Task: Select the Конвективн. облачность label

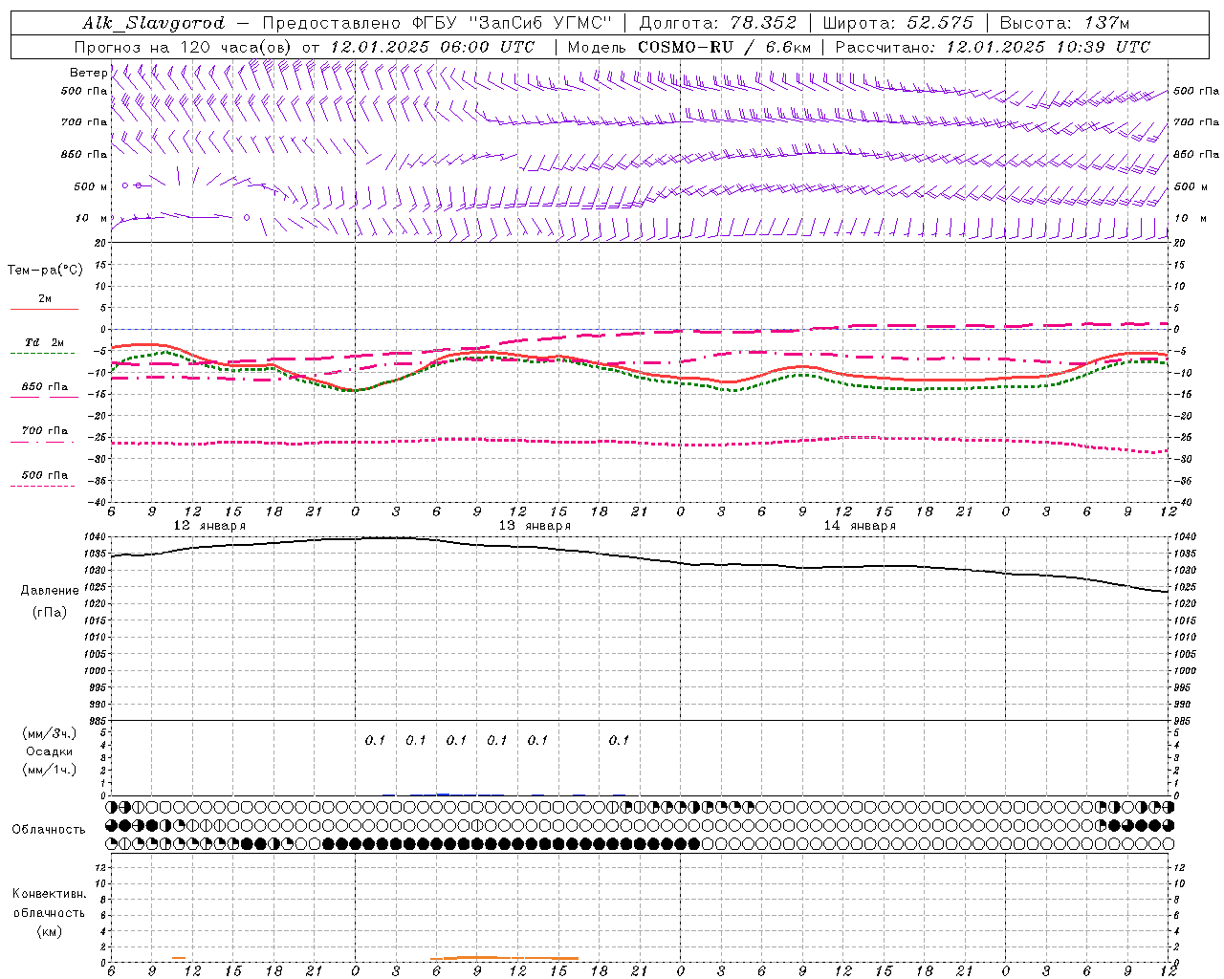Action: tap(49, 903)
